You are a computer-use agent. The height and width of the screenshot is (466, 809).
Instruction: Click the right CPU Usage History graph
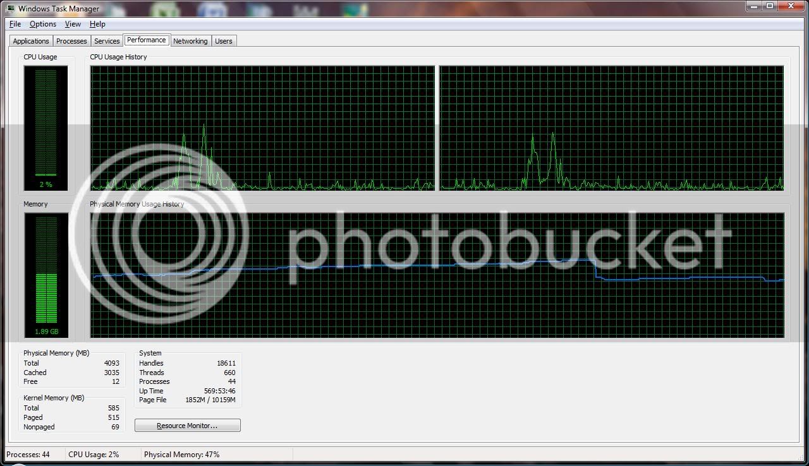(x=612, y=128)
